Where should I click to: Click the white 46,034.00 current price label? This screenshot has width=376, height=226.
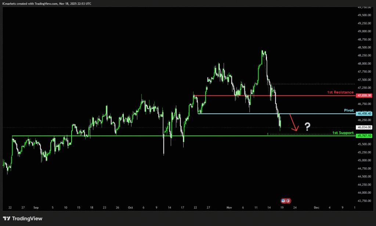364,127
